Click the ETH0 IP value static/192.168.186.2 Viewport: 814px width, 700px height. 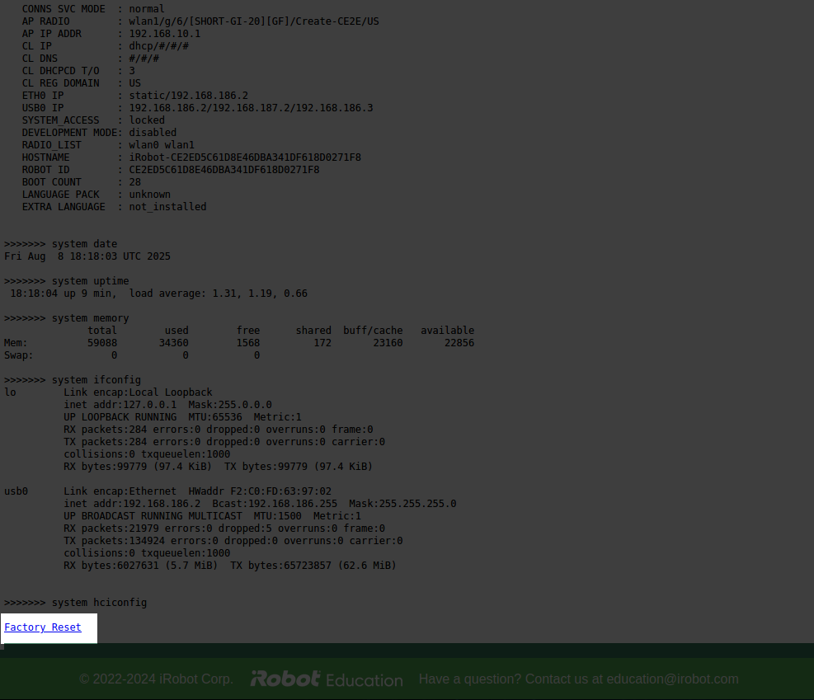click(x=188, y=96)
